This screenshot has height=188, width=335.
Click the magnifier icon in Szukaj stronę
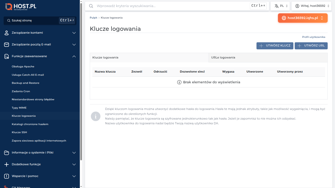pos(9,20)
